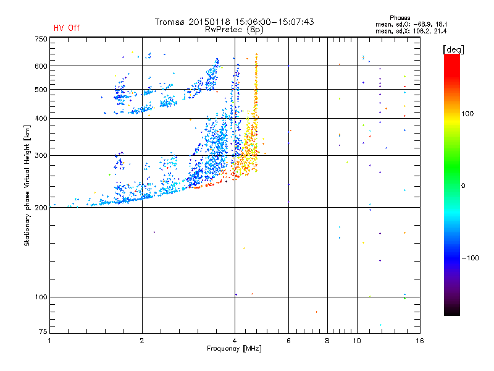This screenshot has height=371, width=494.
Task: Click y-axis tick label '75'
Action: [43, 331]
